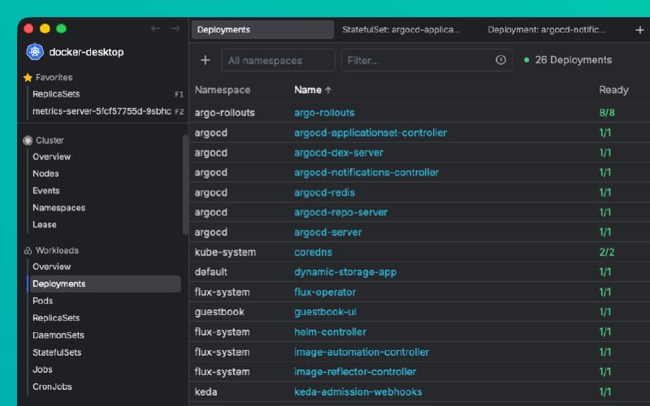Open StatefulSets in sidebar
Screen dimensions: 650x406
(x=57, y=352)
